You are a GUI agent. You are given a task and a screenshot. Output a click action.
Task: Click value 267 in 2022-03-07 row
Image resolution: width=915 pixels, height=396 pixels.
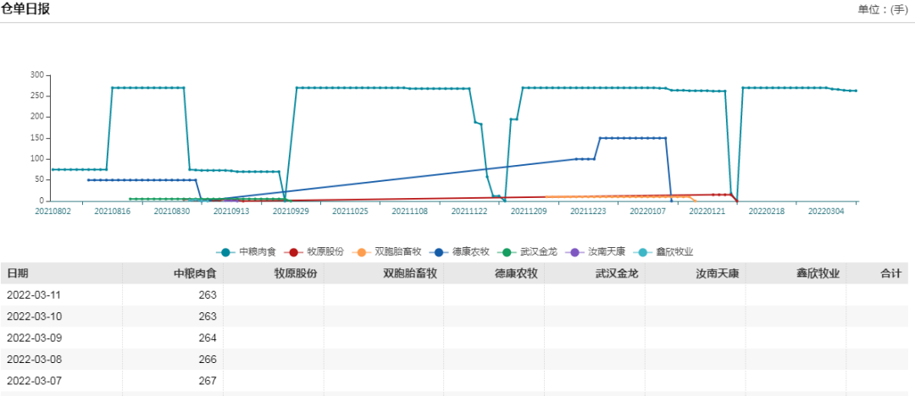208,382
